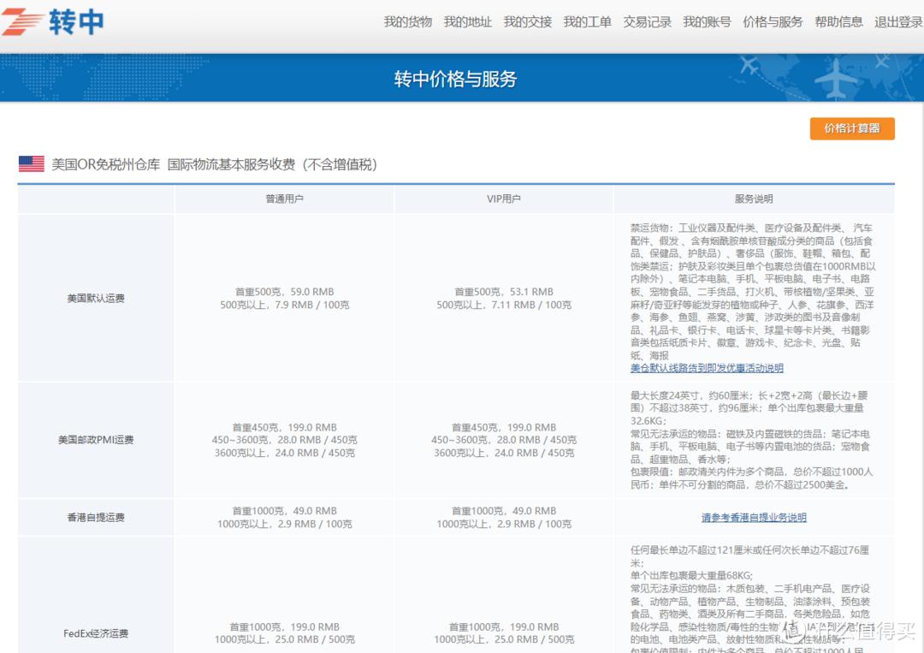Open the 价格计算器 calculator
Image resolution: width=924 pixels, height=653 pixels.
851,128
